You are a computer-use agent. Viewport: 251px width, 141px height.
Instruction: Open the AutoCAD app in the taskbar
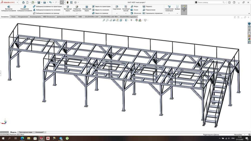tap(48, 138)
